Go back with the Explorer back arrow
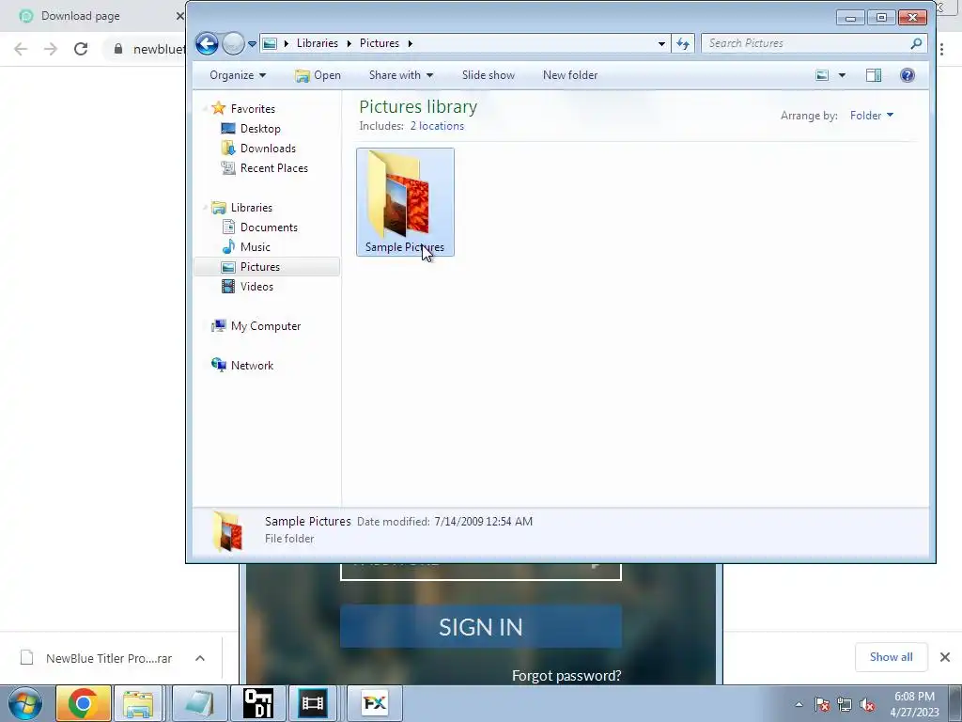The image size is (962, 722). pos(207,43)
